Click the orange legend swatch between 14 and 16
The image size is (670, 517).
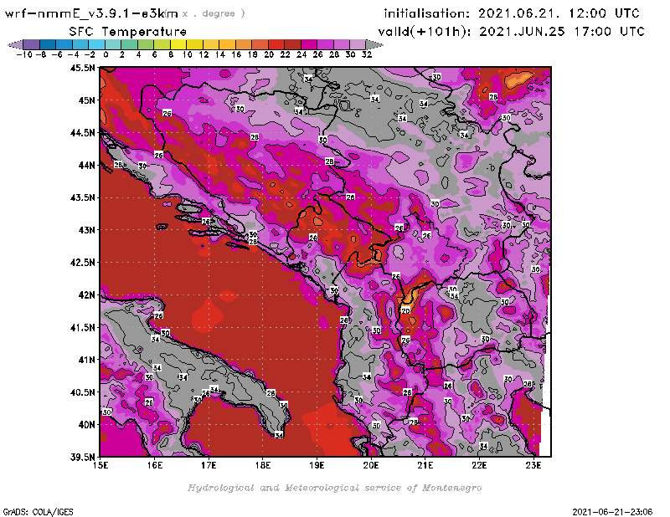(x=227, y=44)
